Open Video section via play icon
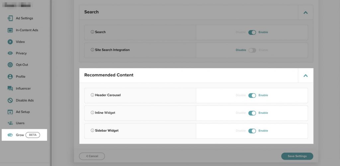This screenshot has height=166, width=340. coord(10,42)
